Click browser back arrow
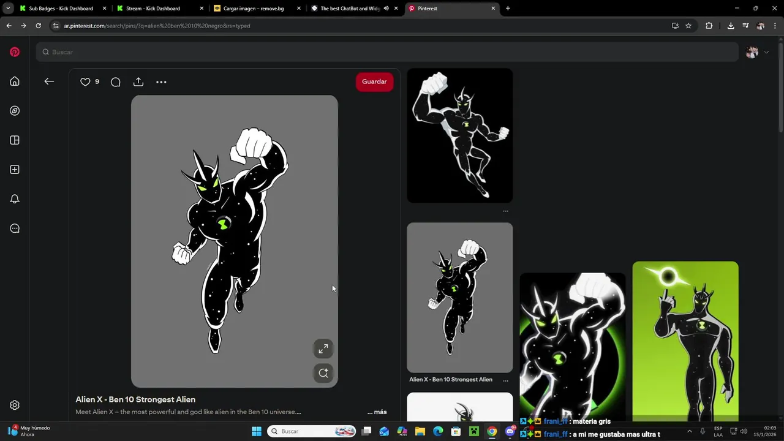 tap(9, 26)
